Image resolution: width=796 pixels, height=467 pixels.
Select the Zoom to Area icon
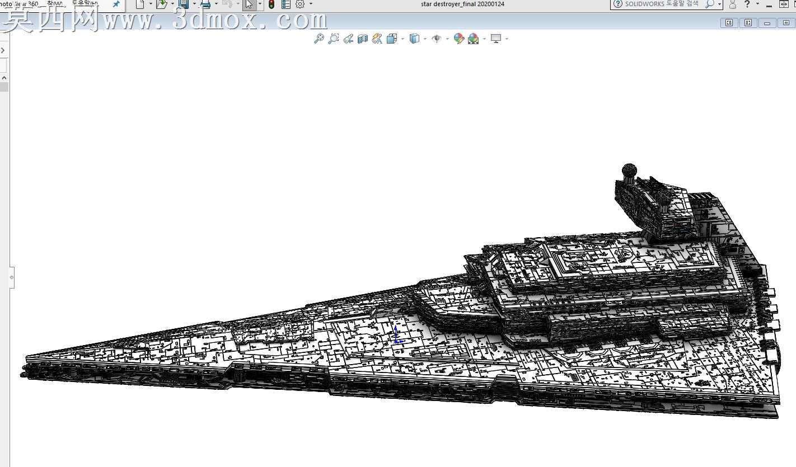(x=334, y=39)
